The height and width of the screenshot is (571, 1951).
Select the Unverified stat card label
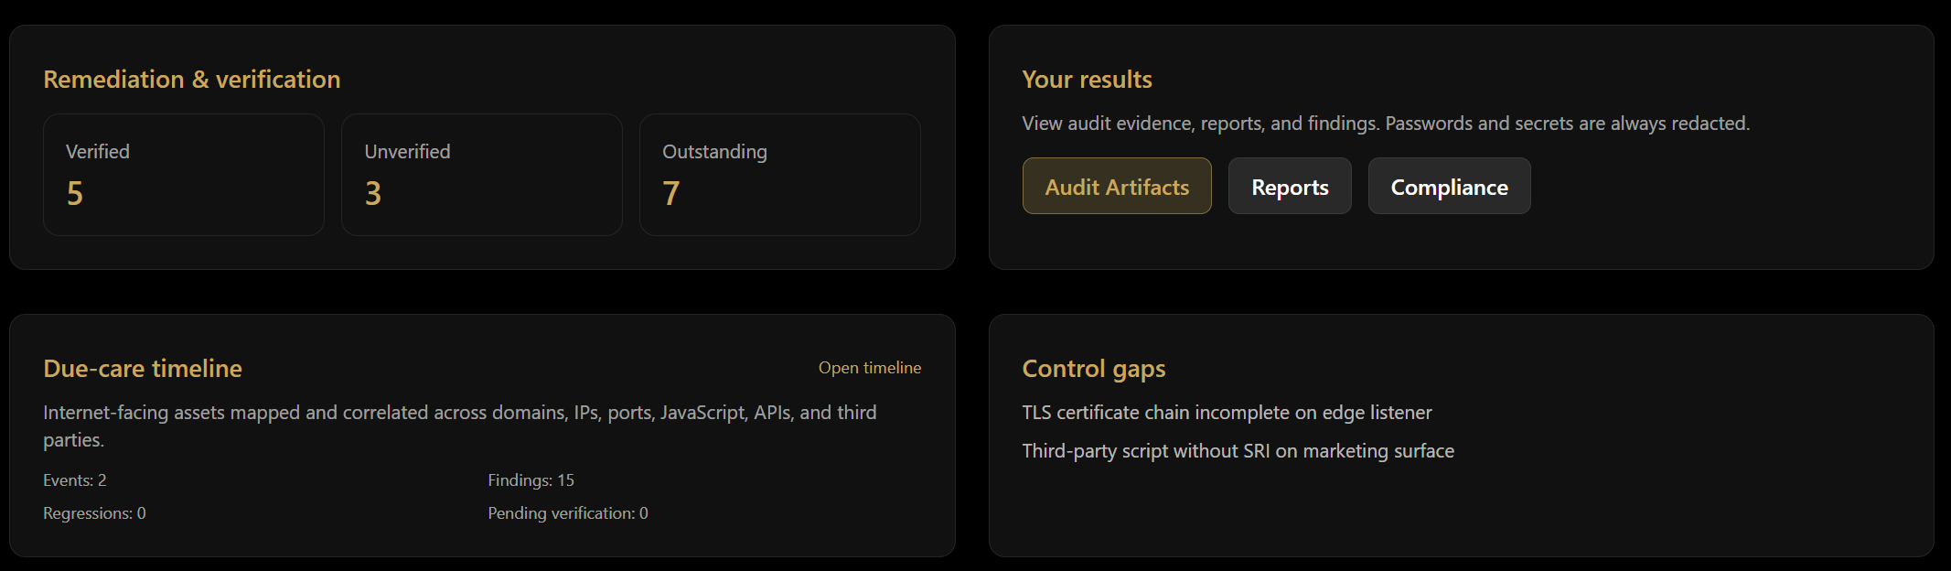407,152
